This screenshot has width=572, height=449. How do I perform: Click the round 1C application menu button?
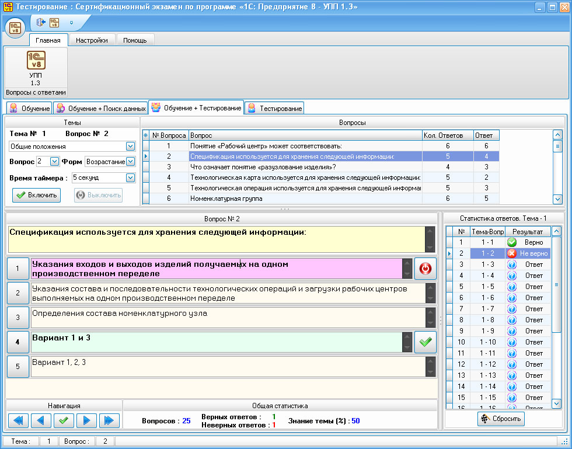click(15, 27)
